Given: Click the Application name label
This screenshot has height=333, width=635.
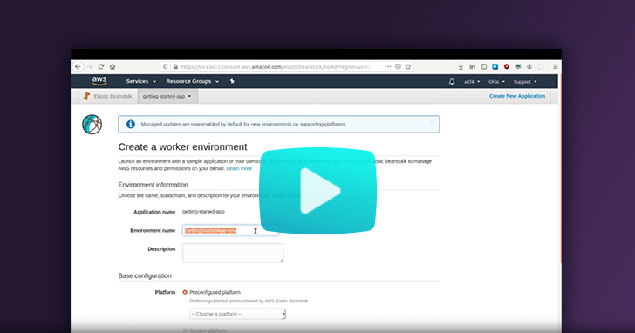Looking at the screenshot, I should click(x=154, y=212).
